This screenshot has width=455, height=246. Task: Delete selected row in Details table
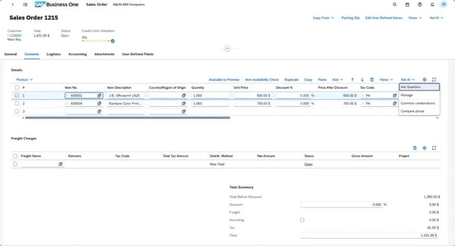371,79
